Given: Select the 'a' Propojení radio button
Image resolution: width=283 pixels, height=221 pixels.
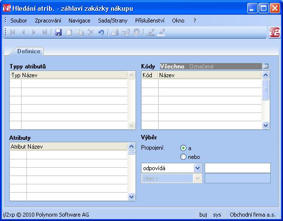Looking at the screenshot, I should pos(183,148).
